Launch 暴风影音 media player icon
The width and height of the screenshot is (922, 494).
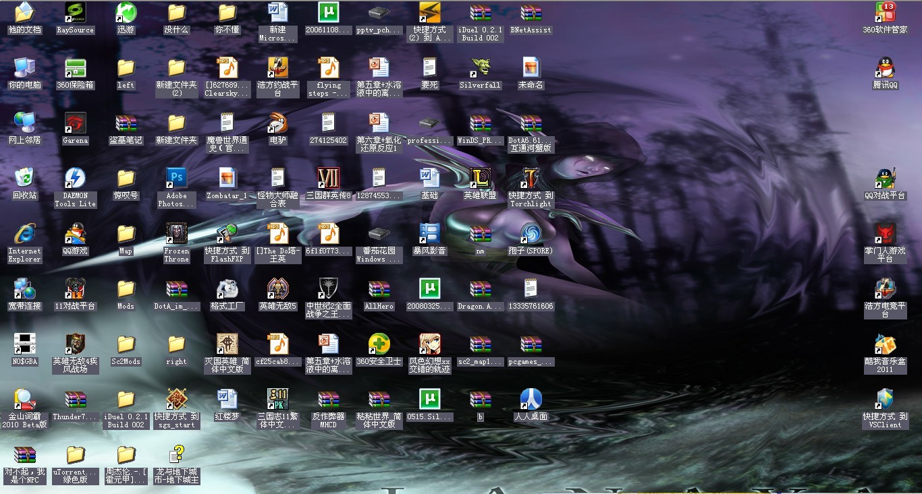[429, 233]
